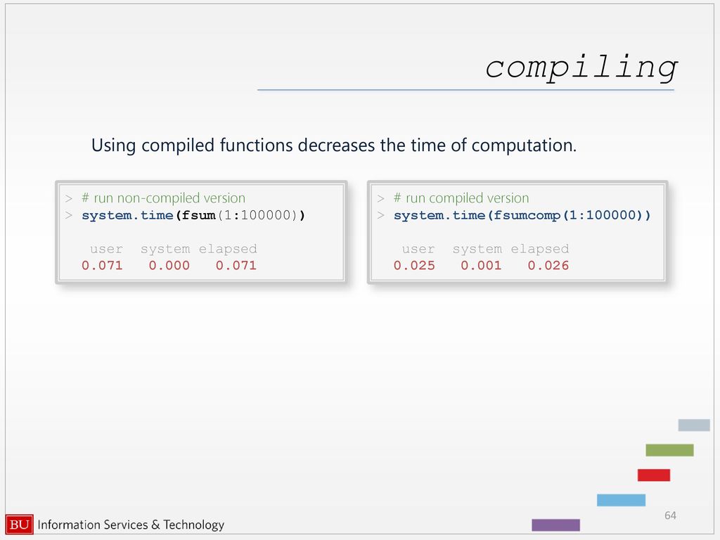Image resolution: width=720 pixels, height=540 pixels.
Task: Click the gray decorative bar
Action: [694, 425]
